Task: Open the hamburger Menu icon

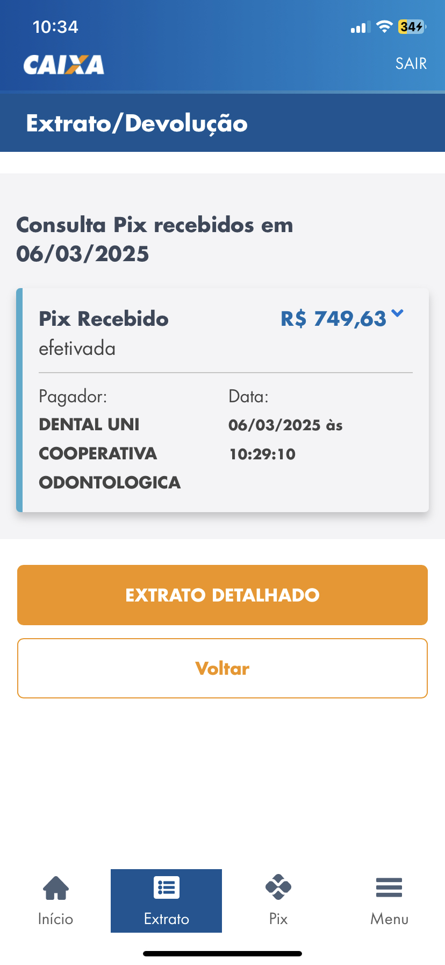Action: [389, 887]
